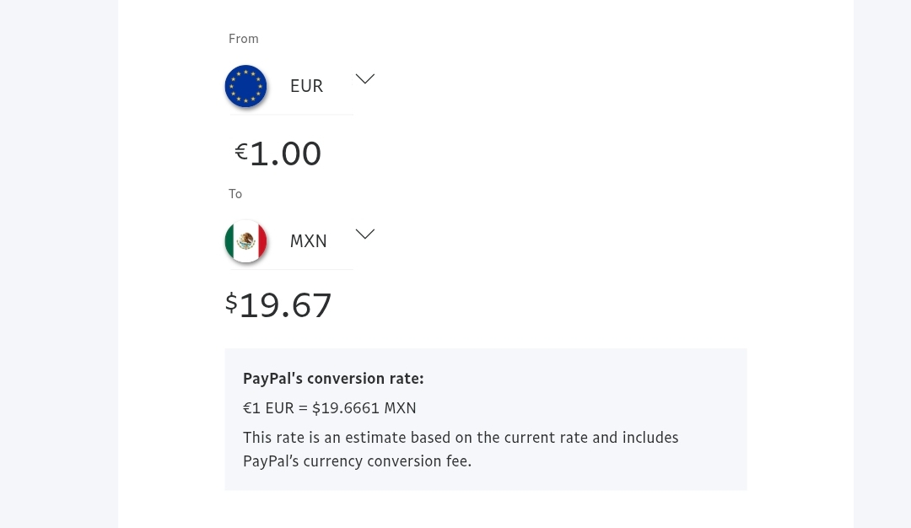
Task: Expand the To currency chevron next to MXN
Action: [364, 234]
